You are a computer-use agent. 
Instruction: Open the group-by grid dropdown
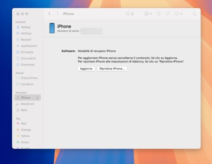point(148,14)
